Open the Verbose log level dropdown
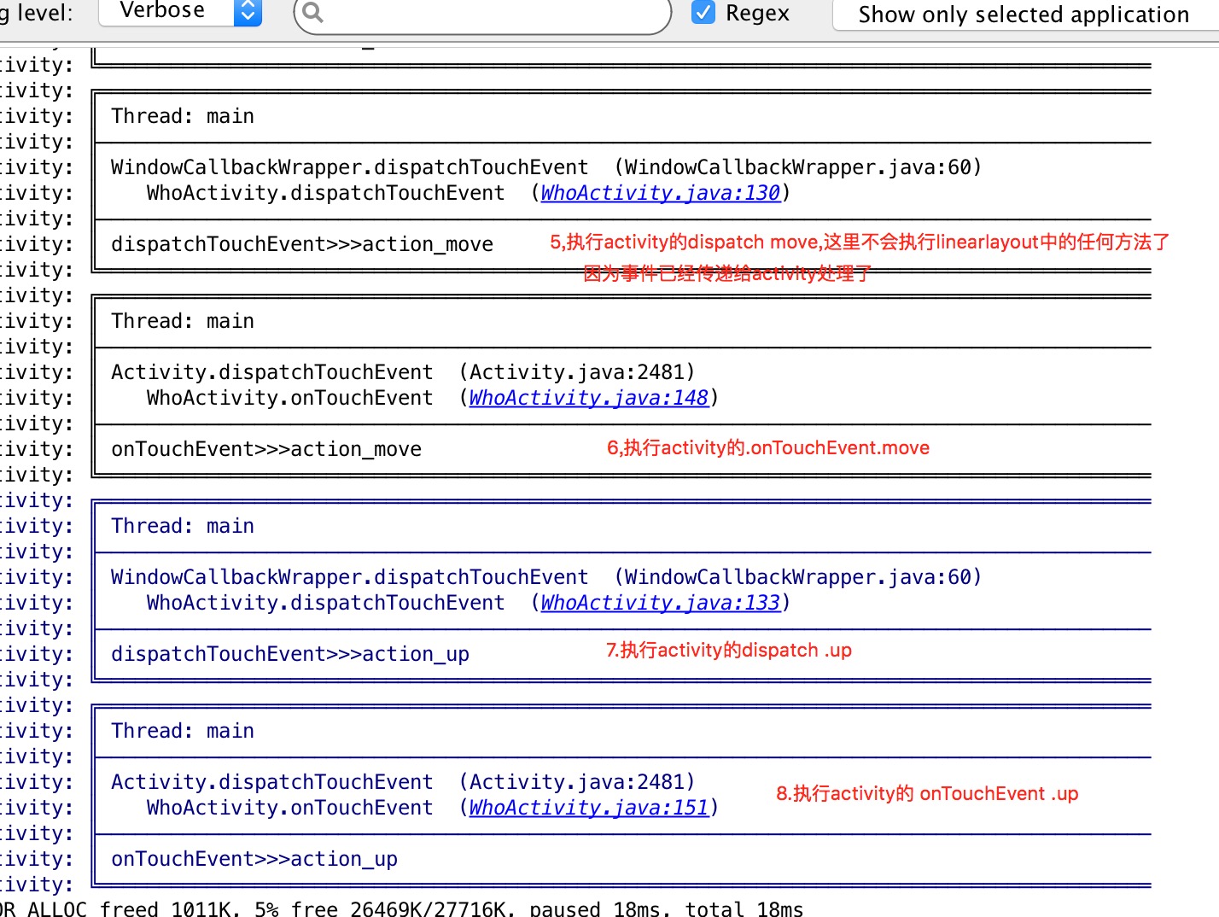The image size is (1219, 917). [x=180, y=11]
